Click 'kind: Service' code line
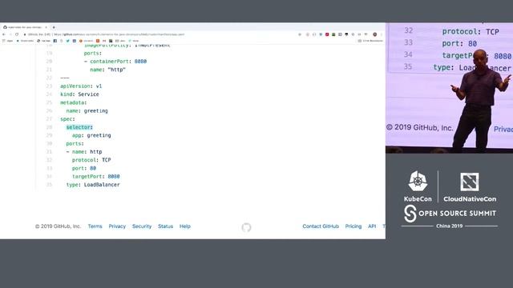513x288 pixels. click(x=79, y=94)
